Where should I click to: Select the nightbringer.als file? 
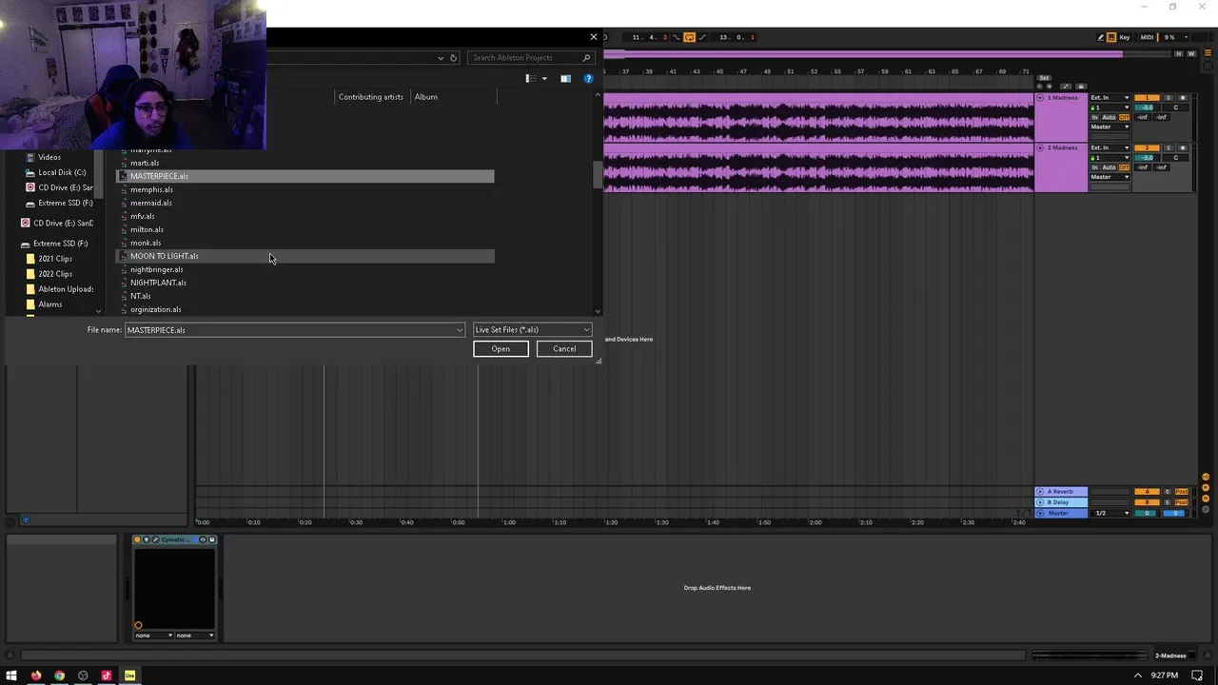(x=156, y=269)
